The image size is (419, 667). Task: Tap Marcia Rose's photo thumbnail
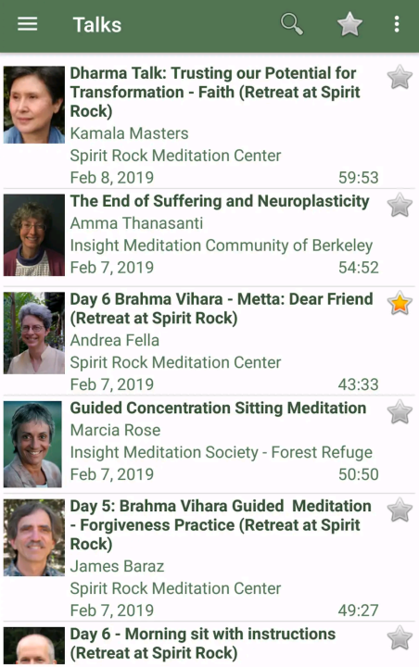(32, 444)
